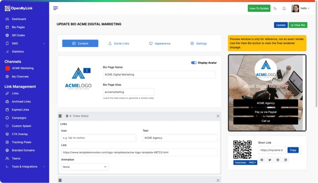The image size is (318, 183).
Task: Download the QR code
Action: (x=240, y=162)
